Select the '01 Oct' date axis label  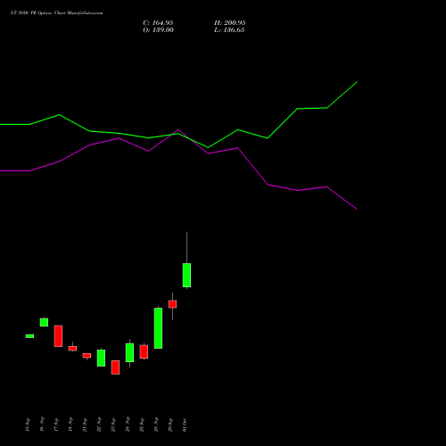click(x=185, y=425)
